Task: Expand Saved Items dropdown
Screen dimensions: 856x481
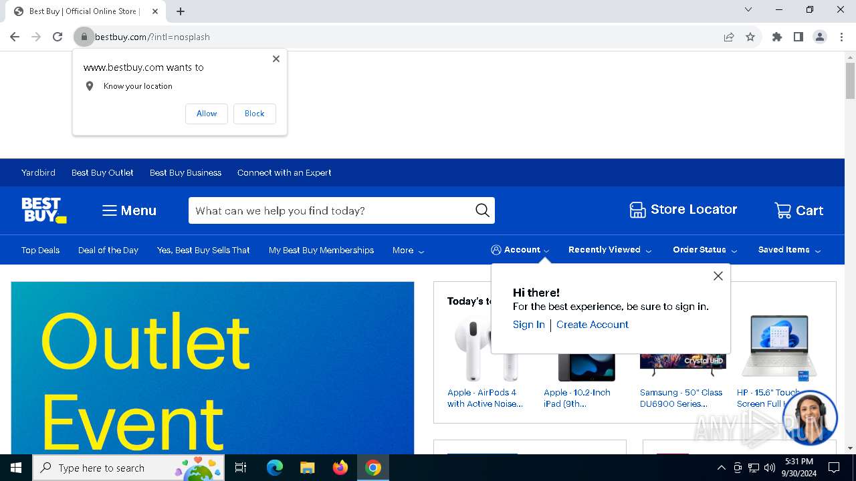Action: point(789,250)
